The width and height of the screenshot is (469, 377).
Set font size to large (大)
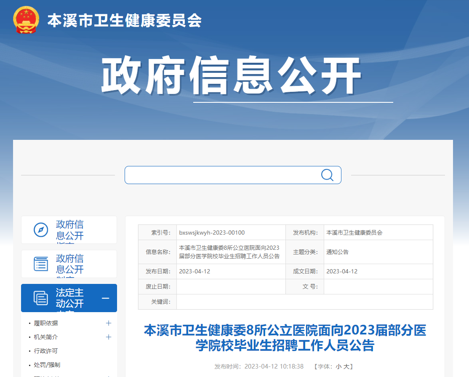click(346, 366)
